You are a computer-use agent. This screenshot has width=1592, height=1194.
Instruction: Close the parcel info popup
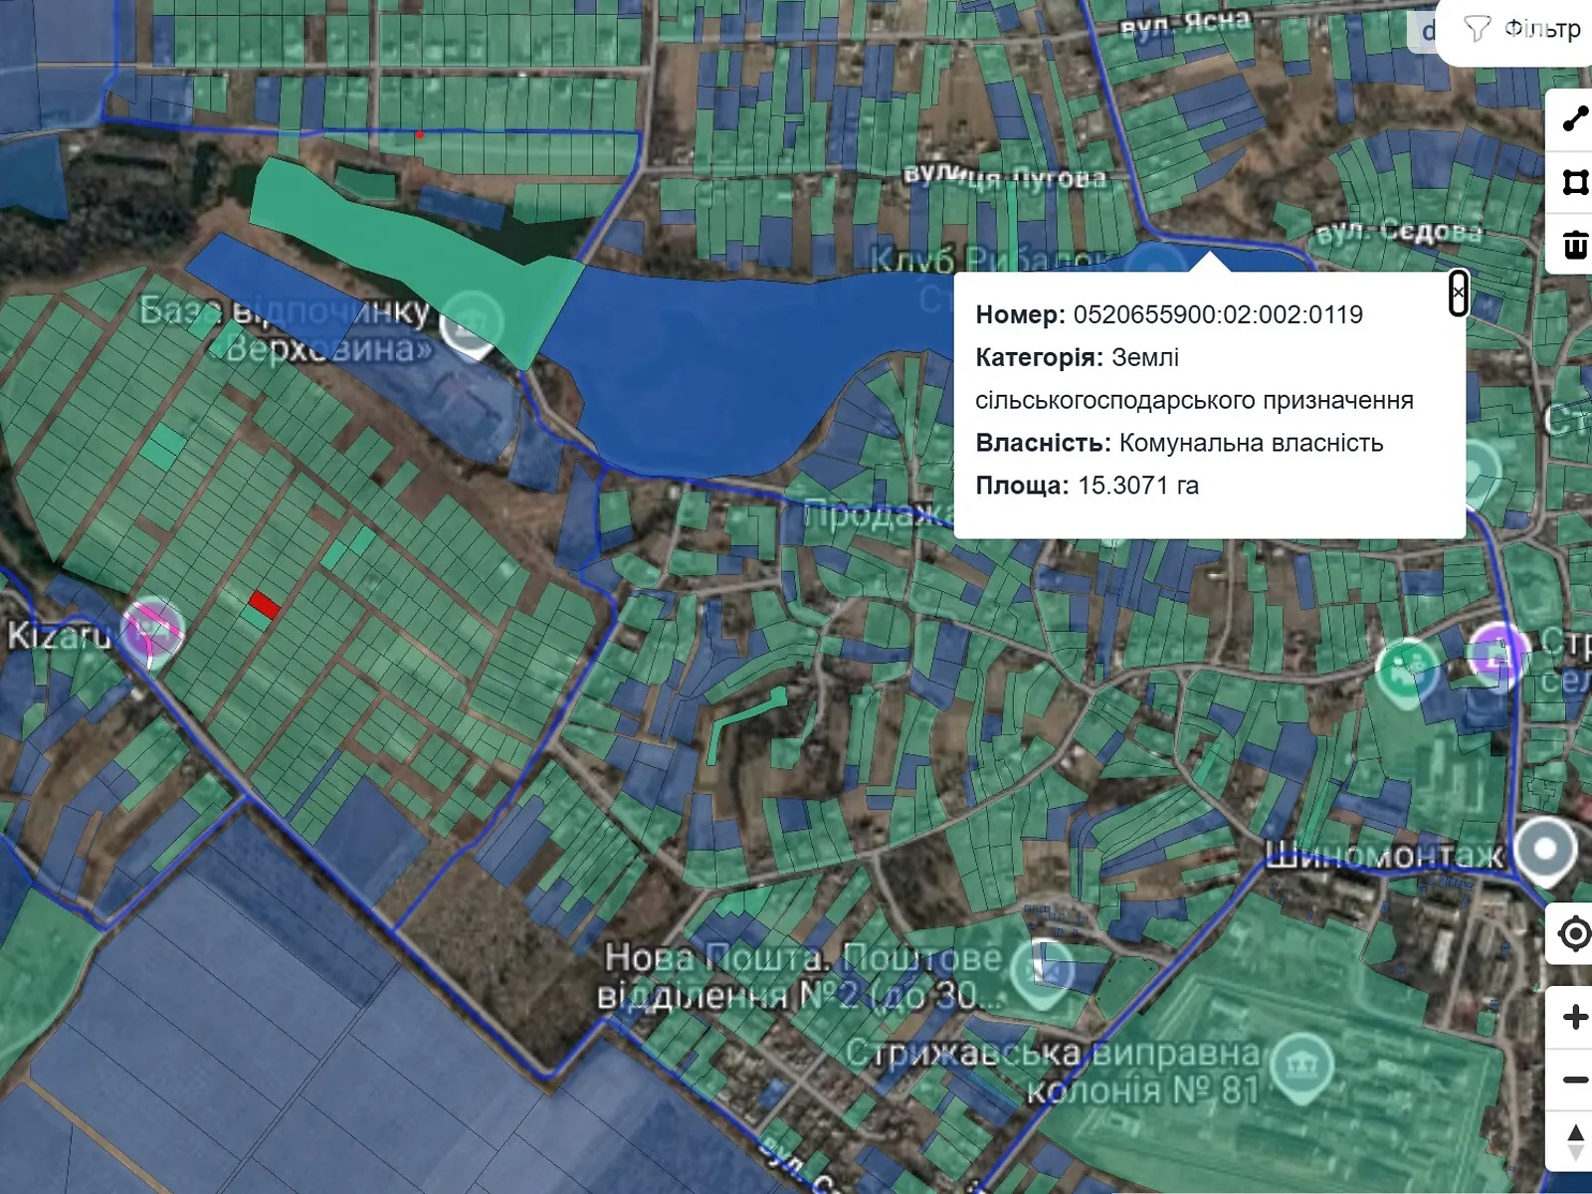point(1458,293)
